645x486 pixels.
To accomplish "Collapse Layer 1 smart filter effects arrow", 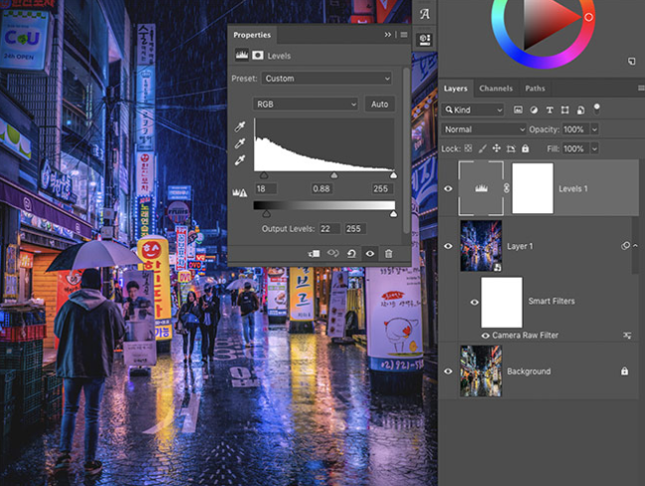I will point(635,245).
